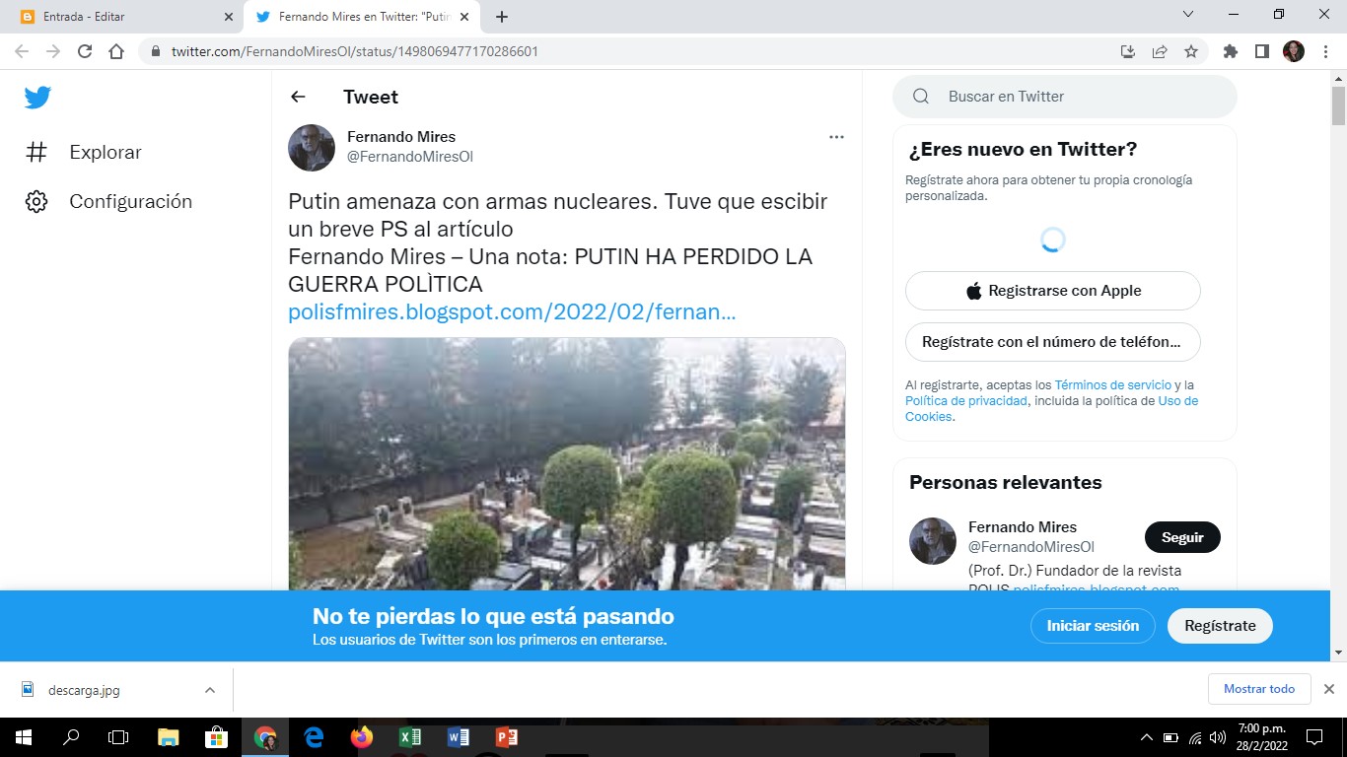Open Configuración gear icon

pyautogui.click(x=36, y=201)
